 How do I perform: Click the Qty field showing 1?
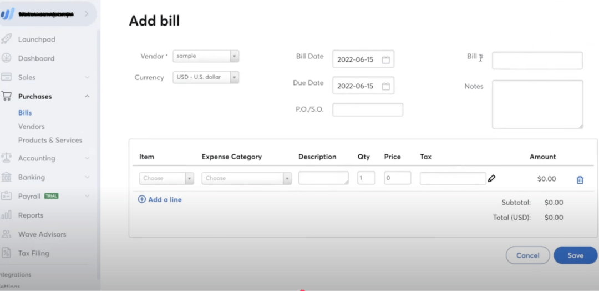pyautogui.click(x=367, y=178)
